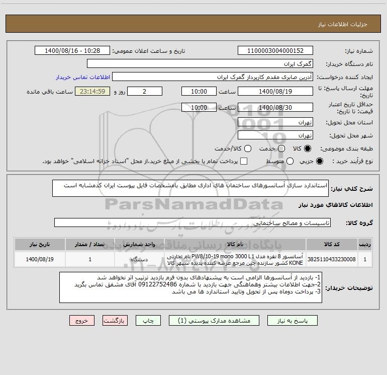
Task: Click the شرح کلی نیاز description box
Action: coord(190,188)
